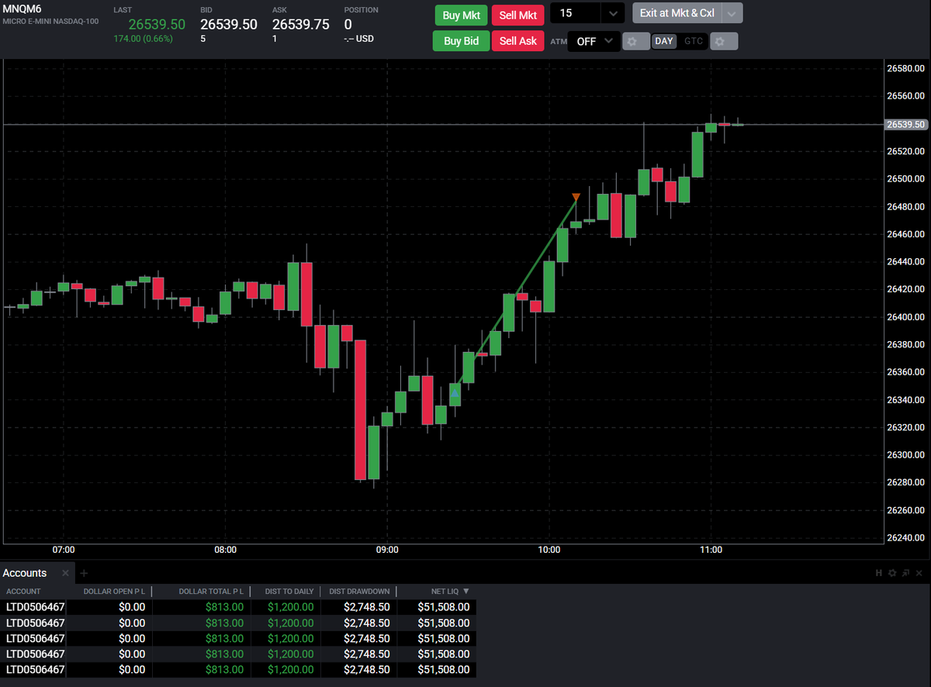931x687 pixels.
Task: Select the blue buy execution marker
Action: pyautogui.click(x=455, y=393)
